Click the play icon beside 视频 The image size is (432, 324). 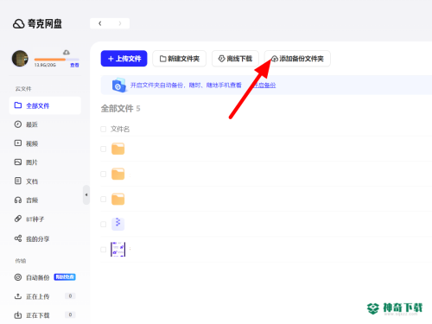(x=18, y=143)
